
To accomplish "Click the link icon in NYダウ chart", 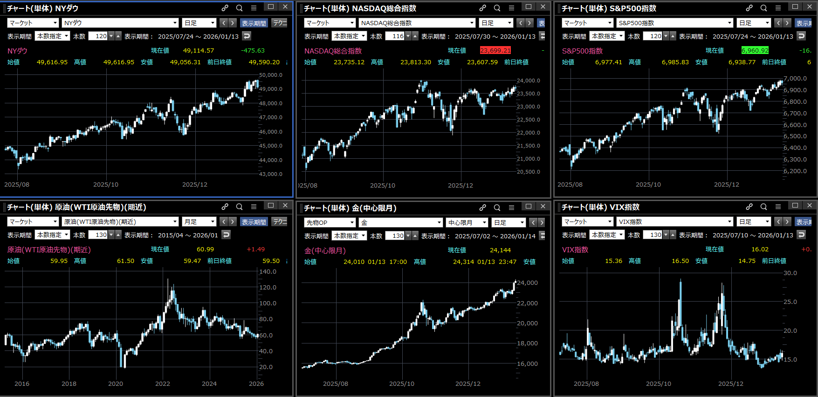I will pos(225,8).
